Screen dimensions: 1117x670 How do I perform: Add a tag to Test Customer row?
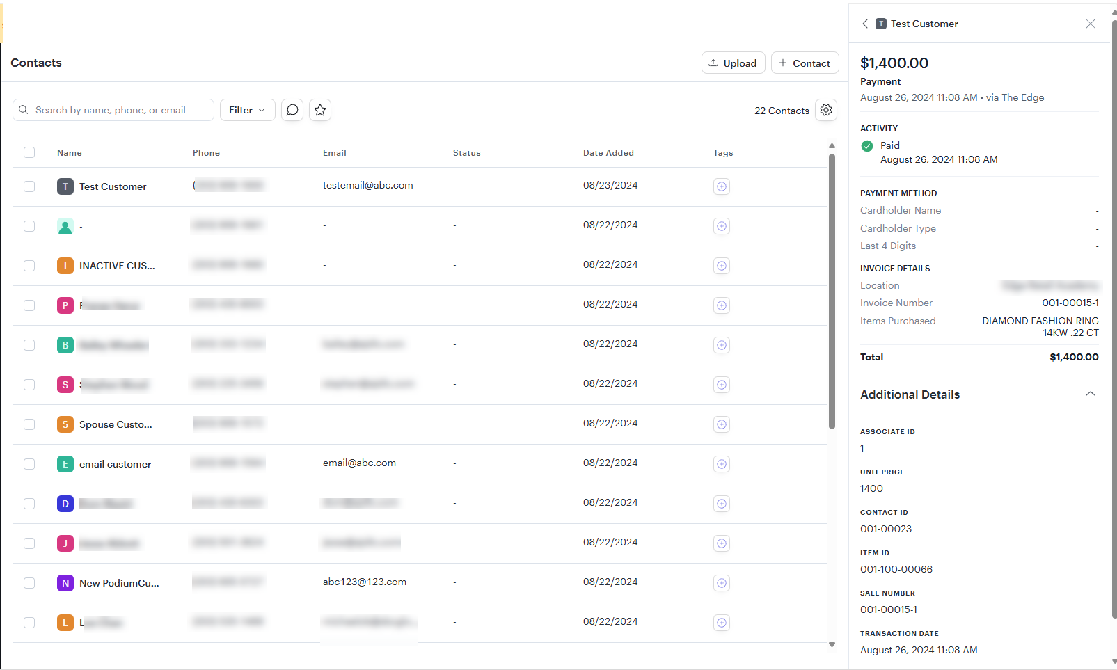[x=722, y=186]
